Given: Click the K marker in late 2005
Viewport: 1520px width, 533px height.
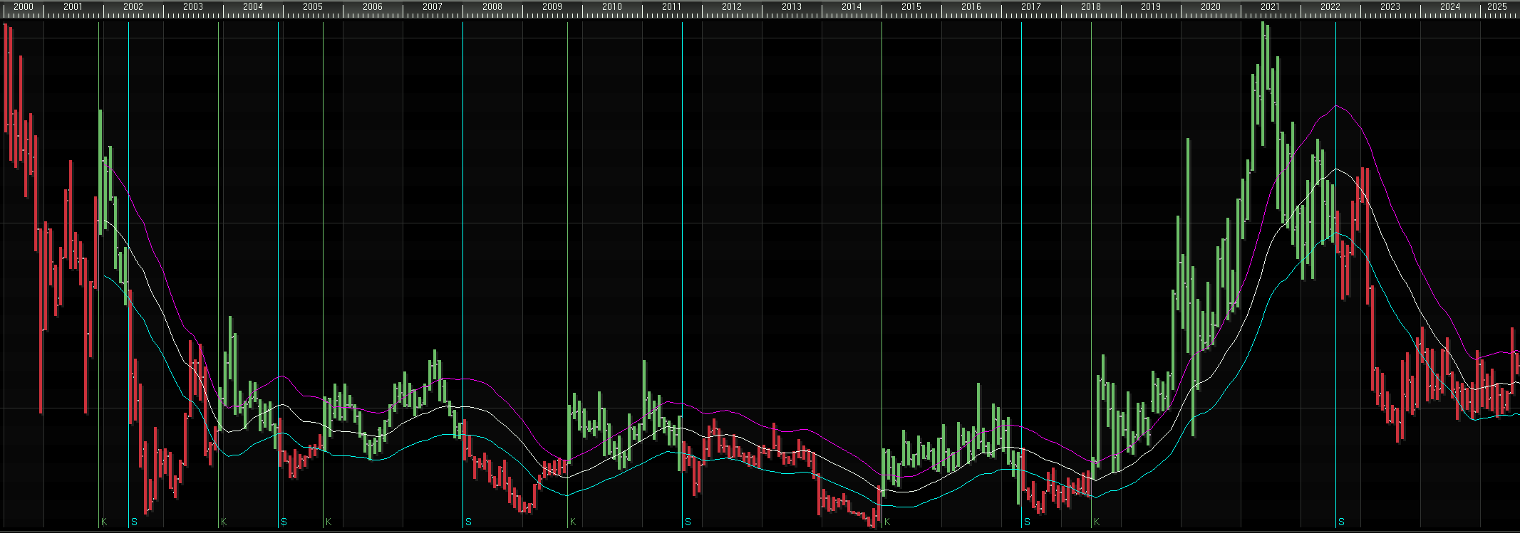Looking at the screenshot, I should point(329,522).
